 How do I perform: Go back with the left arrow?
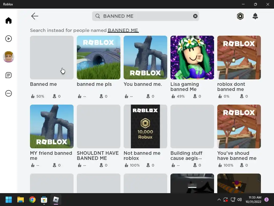coord(35,16)
